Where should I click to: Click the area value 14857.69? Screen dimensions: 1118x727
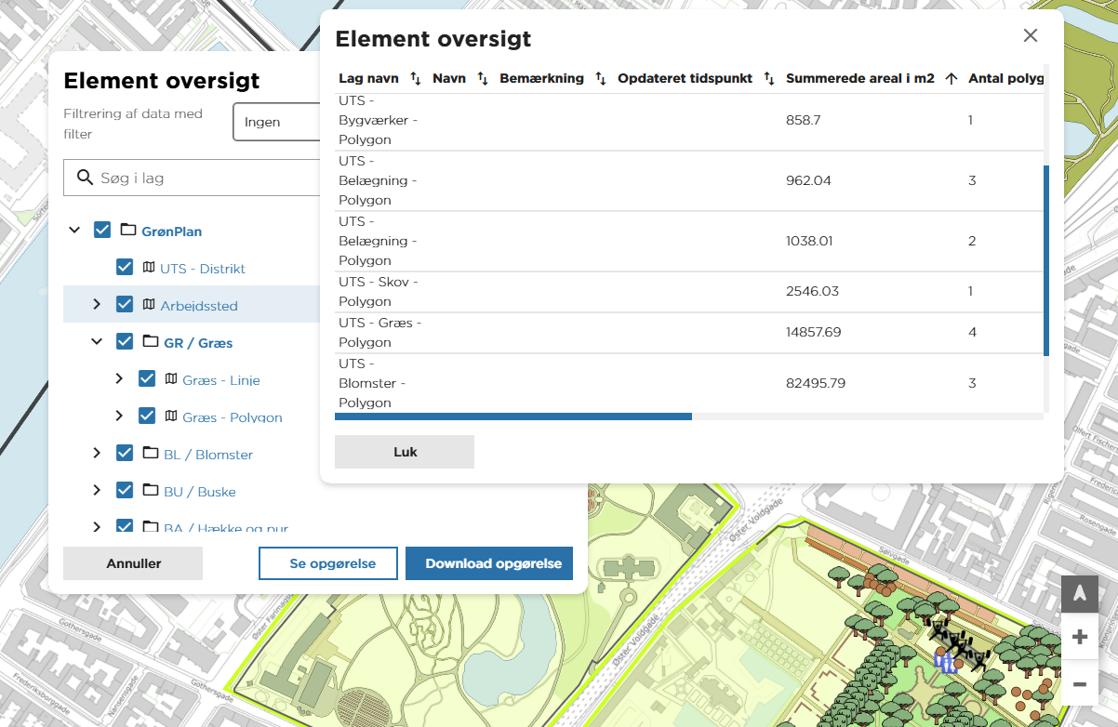point(814,332)
